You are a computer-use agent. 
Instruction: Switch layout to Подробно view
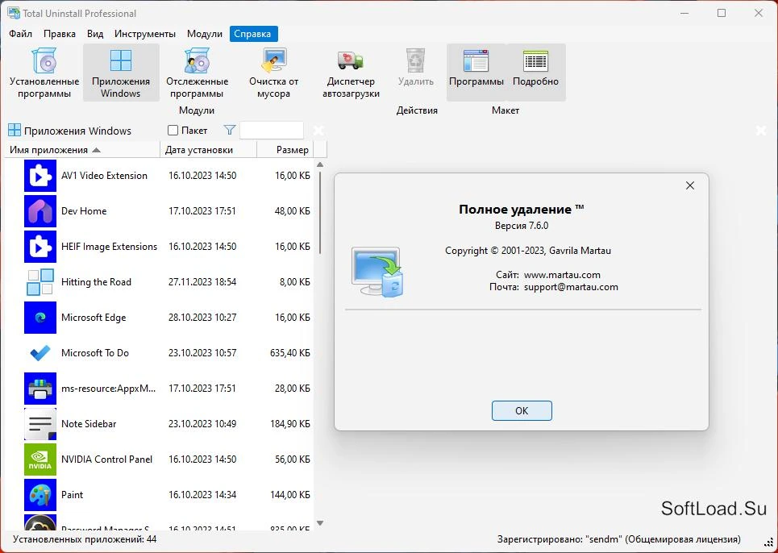536,73
